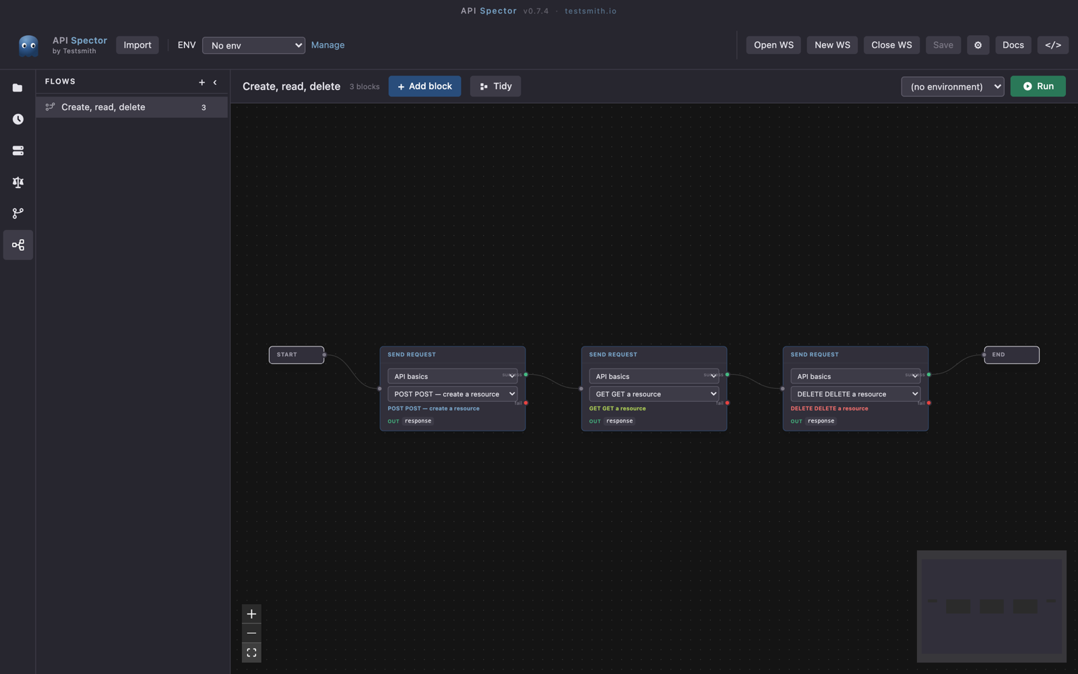Click Open WS button
The width and height of the screenshot is (1078, 674).
773,45
